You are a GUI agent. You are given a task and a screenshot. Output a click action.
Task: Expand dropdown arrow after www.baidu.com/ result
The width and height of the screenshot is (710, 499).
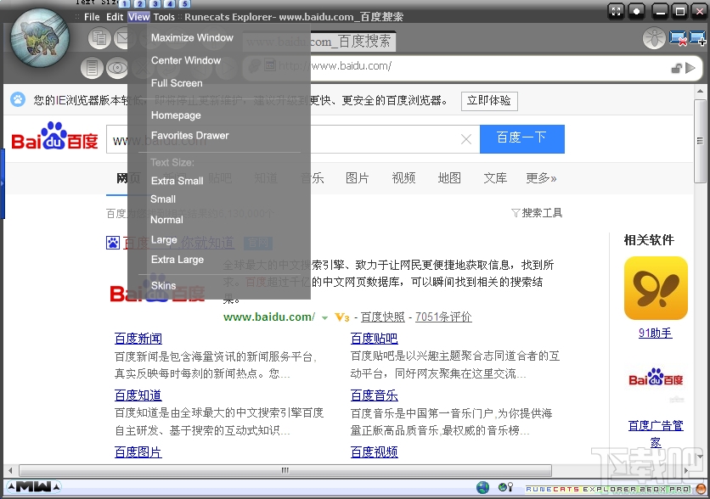pyautogui.click(x=324, y=318)
